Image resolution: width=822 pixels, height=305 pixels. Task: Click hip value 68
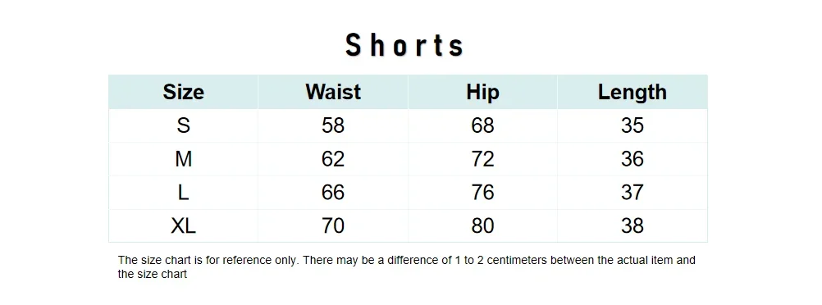click(482, 125)
